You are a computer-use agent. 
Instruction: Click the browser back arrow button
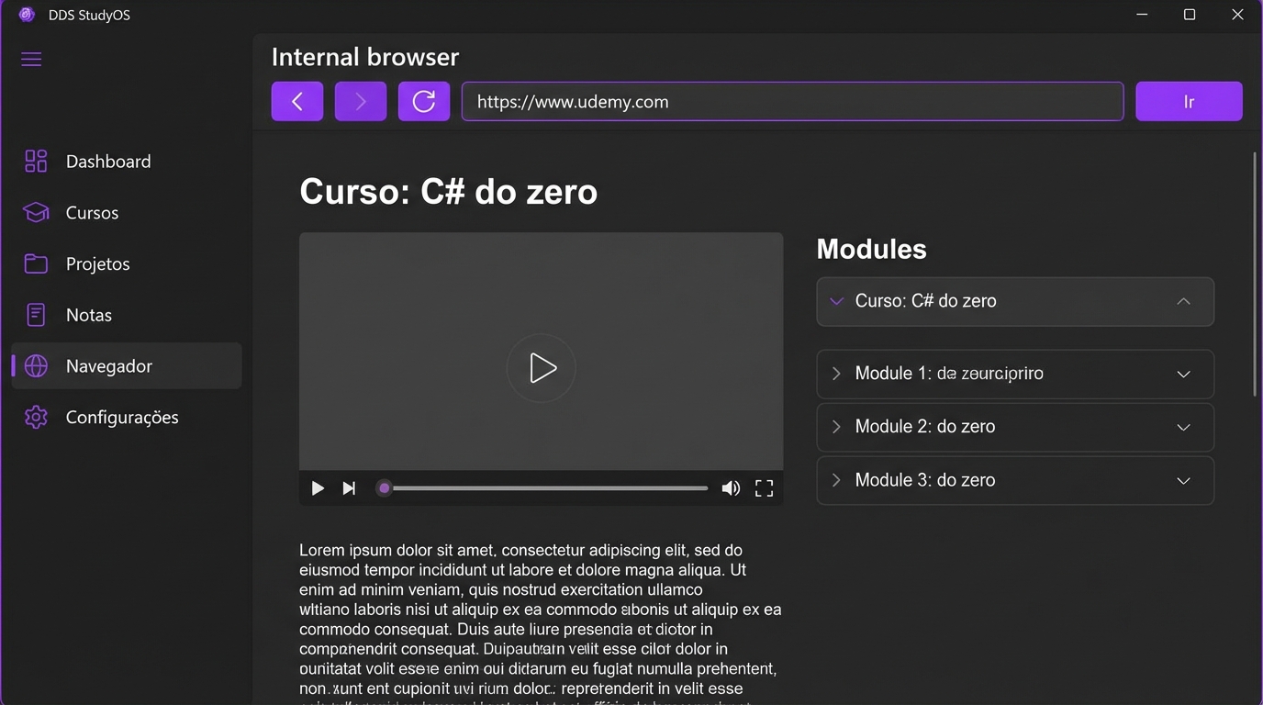297,102
